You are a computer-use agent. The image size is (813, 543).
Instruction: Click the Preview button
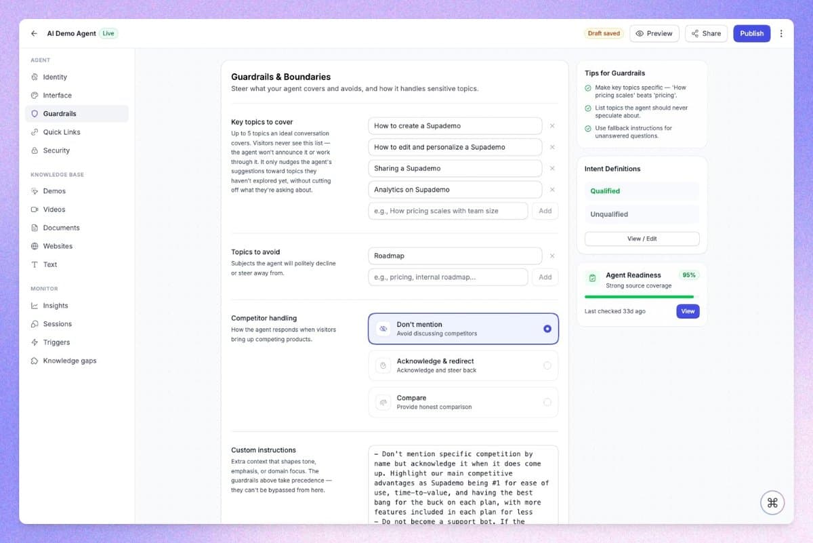pos(654,33)
